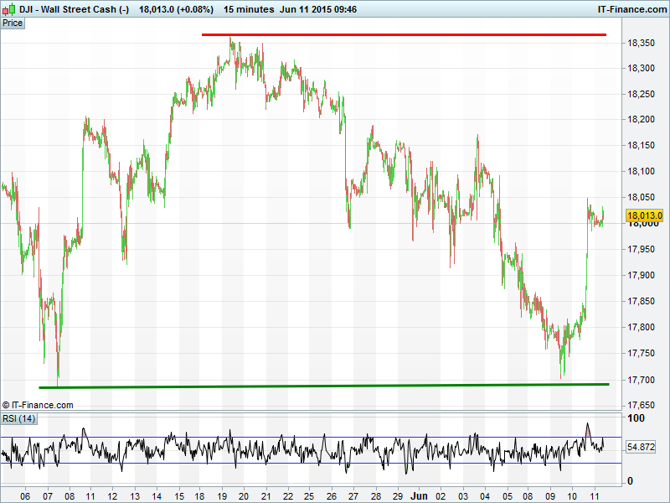Click date 26 on the time axis
This screenshot has height=503, width=670.
pos(332,495)
